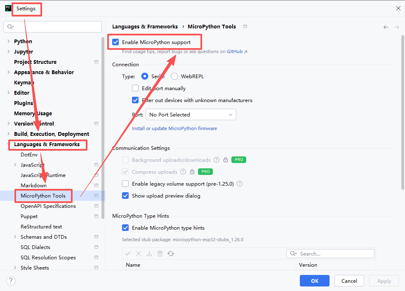Expand the Jupyter tree node
Viewport: 405px width, 291px height.
(x=9, y=51)
